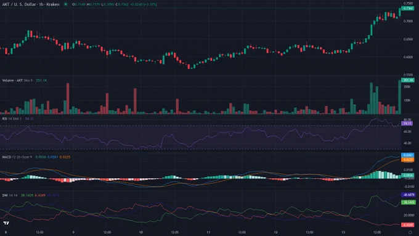Click current price label 0.7362
This screenshot has width=419, height=236.
[408, 8]
